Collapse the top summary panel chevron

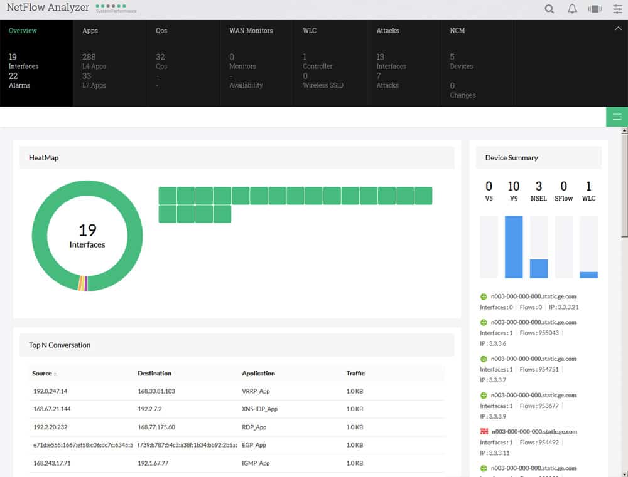point(619,29)
